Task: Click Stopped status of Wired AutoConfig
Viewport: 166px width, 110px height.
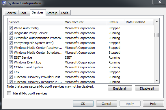Action: coord(114,28)
